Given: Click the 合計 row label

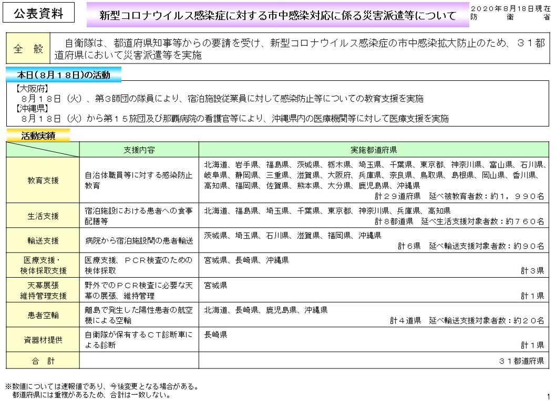Looking at the screenshot, I should [x=43, y=361].
